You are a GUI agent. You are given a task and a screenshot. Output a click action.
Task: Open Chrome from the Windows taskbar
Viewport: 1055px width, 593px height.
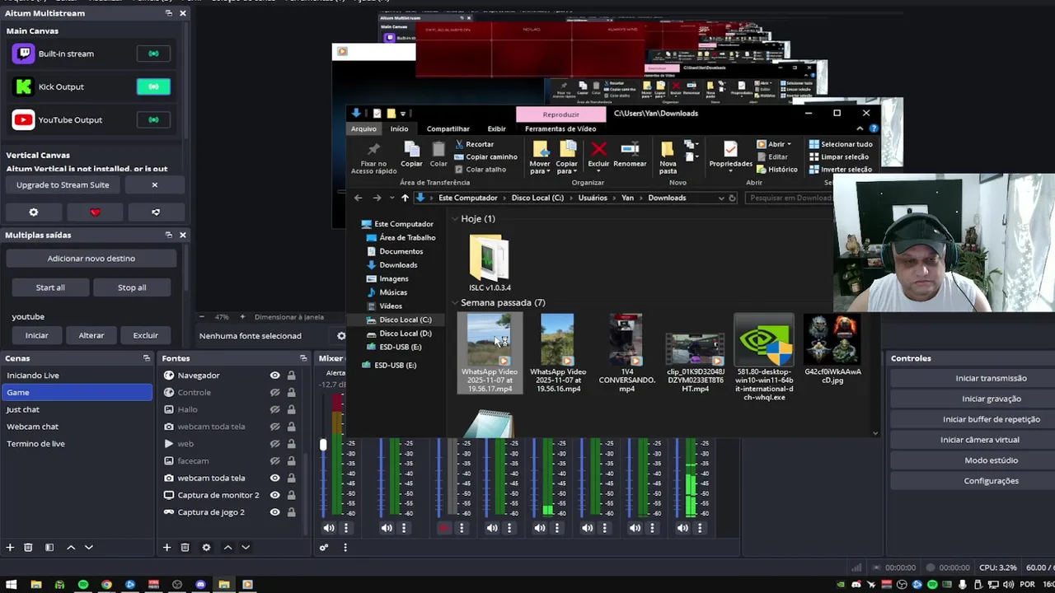(x=106, y=585)
